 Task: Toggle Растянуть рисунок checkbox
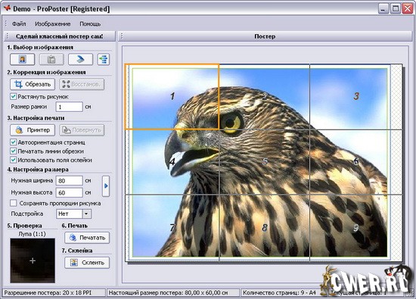tap(14, 96)
